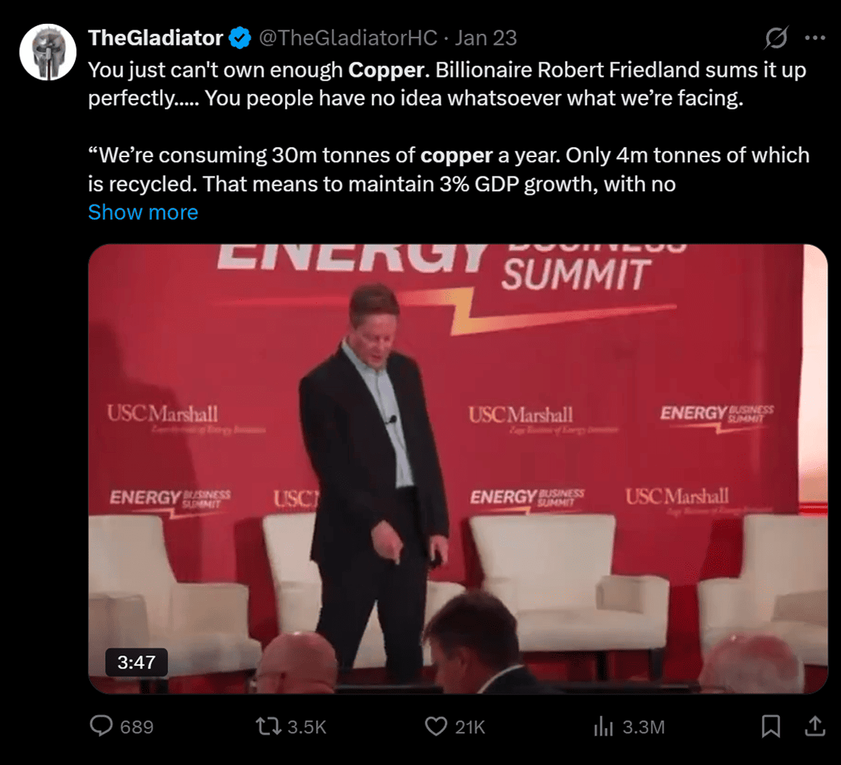Open the gladiator helmet profile avatar
841x765 pixels.
(48, 52)
